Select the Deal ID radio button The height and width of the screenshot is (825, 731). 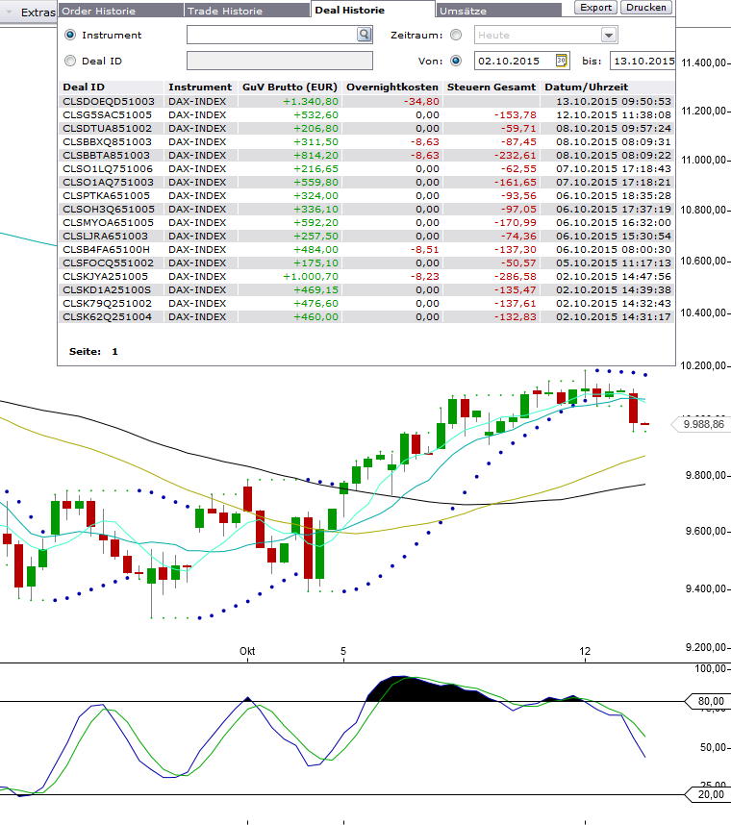69,62
